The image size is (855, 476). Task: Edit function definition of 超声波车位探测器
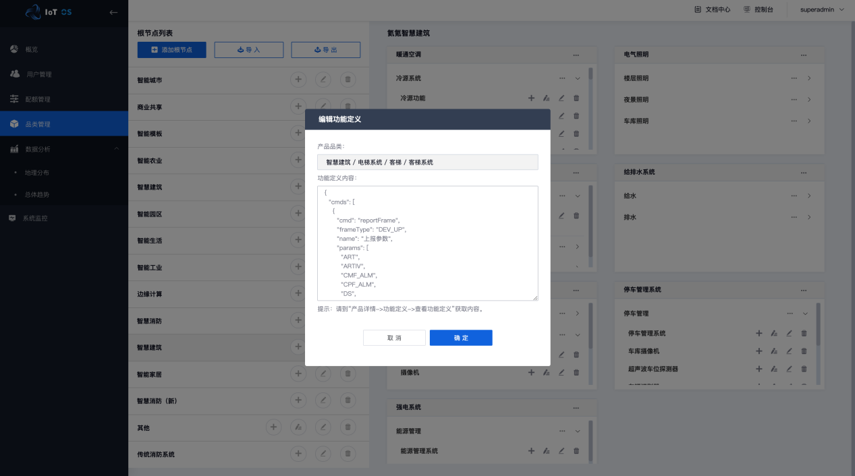click(x=774, y=369)
